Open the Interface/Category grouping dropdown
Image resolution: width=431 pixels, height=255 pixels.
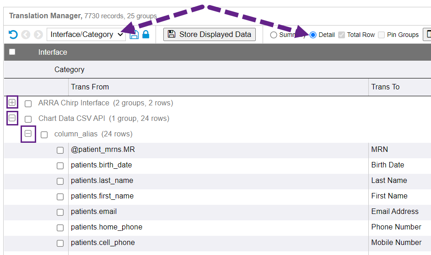tap(86, 35)
